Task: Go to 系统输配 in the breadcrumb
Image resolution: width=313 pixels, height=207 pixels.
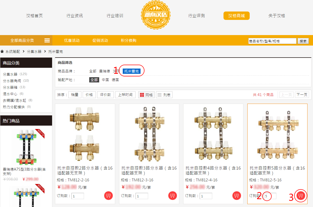Action: [13, 52]
